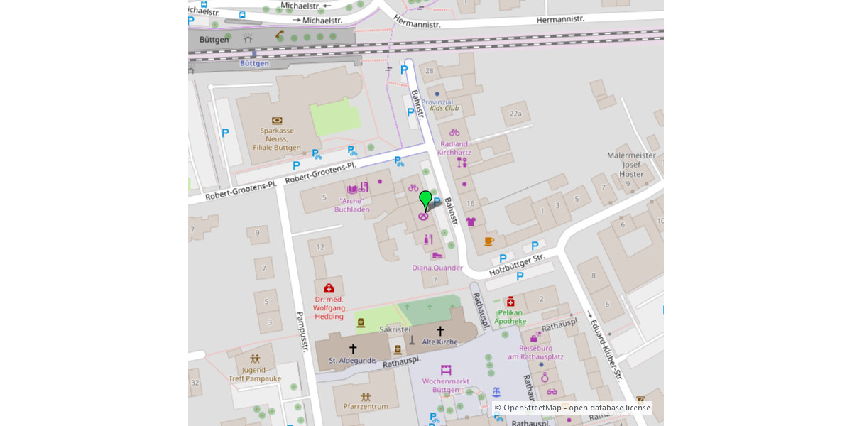The image size is (852, 426).
Task: Click the green location marker pin
Action: click(x=425, y=200)
